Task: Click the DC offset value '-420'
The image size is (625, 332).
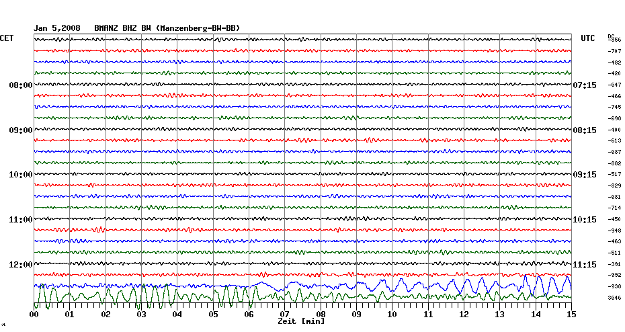Action: 615,74
